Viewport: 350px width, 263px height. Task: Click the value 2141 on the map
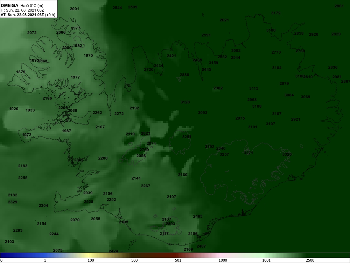coord(136,178)
